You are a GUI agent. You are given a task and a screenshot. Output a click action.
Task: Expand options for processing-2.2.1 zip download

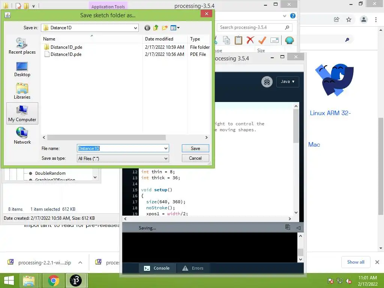click(80, 262)
